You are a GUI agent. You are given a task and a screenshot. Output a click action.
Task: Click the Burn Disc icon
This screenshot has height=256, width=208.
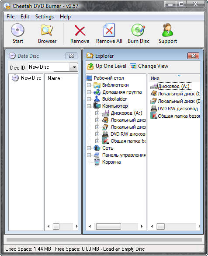[x=138, y=30]
